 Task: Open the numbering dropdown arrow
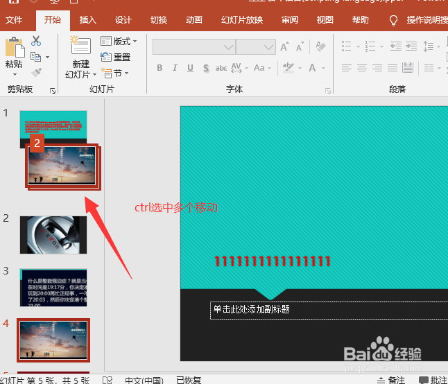coord(381,46)
